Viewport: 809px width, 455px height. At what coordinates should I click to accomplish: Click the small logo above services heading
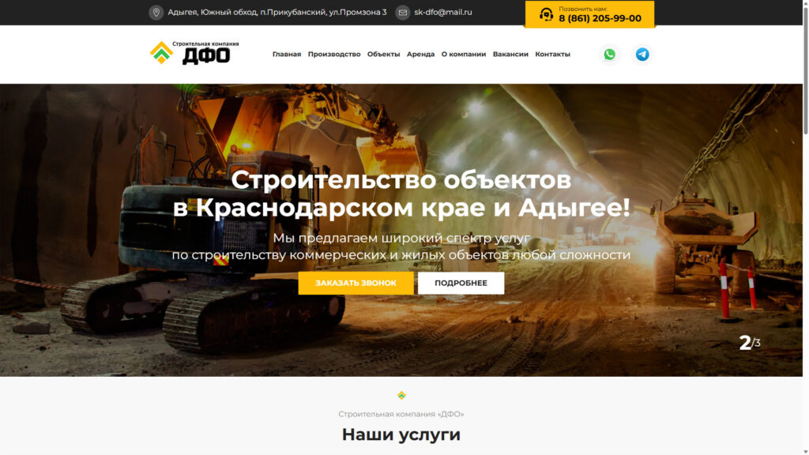click(401, 395)
